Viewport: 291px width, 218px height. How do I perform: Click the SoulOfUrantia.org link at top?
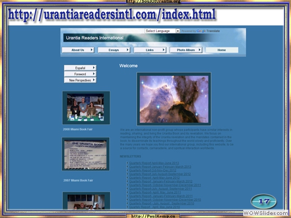coord(153,2)
